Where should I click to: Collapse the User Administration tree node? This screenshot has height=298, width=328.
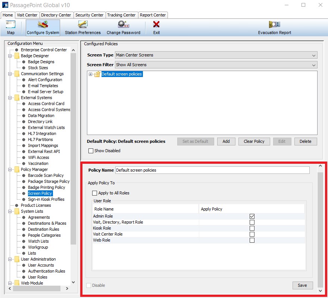10,259
